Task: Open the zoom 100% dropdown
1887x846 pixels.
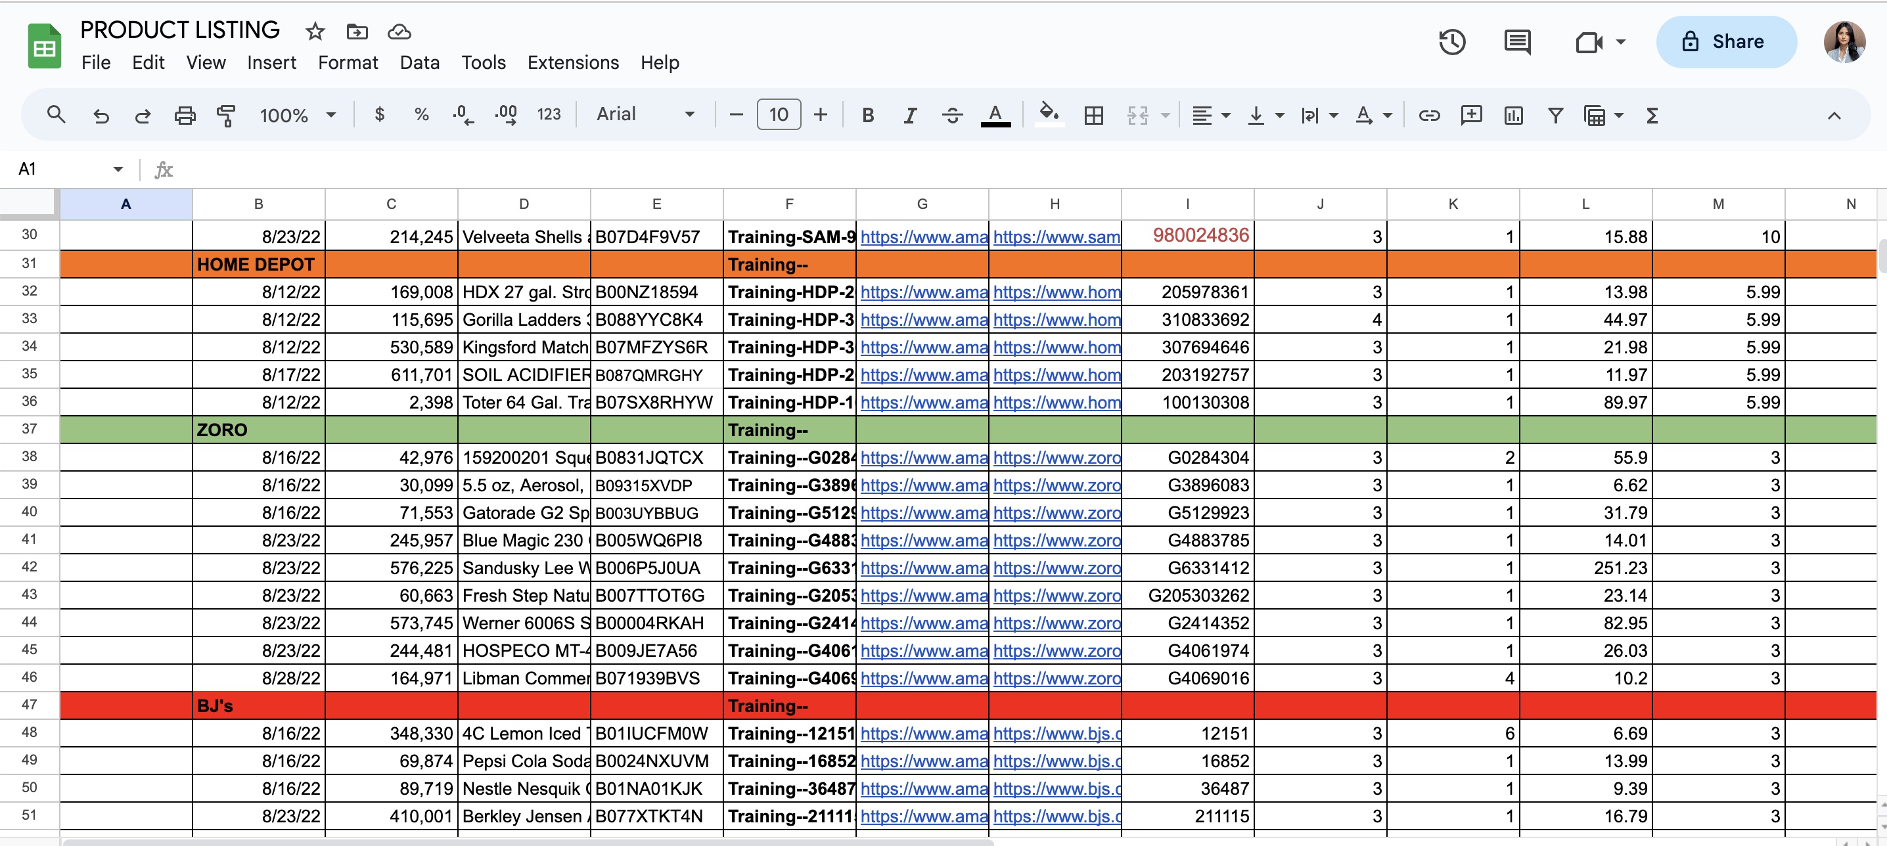Action: (298, 115)
